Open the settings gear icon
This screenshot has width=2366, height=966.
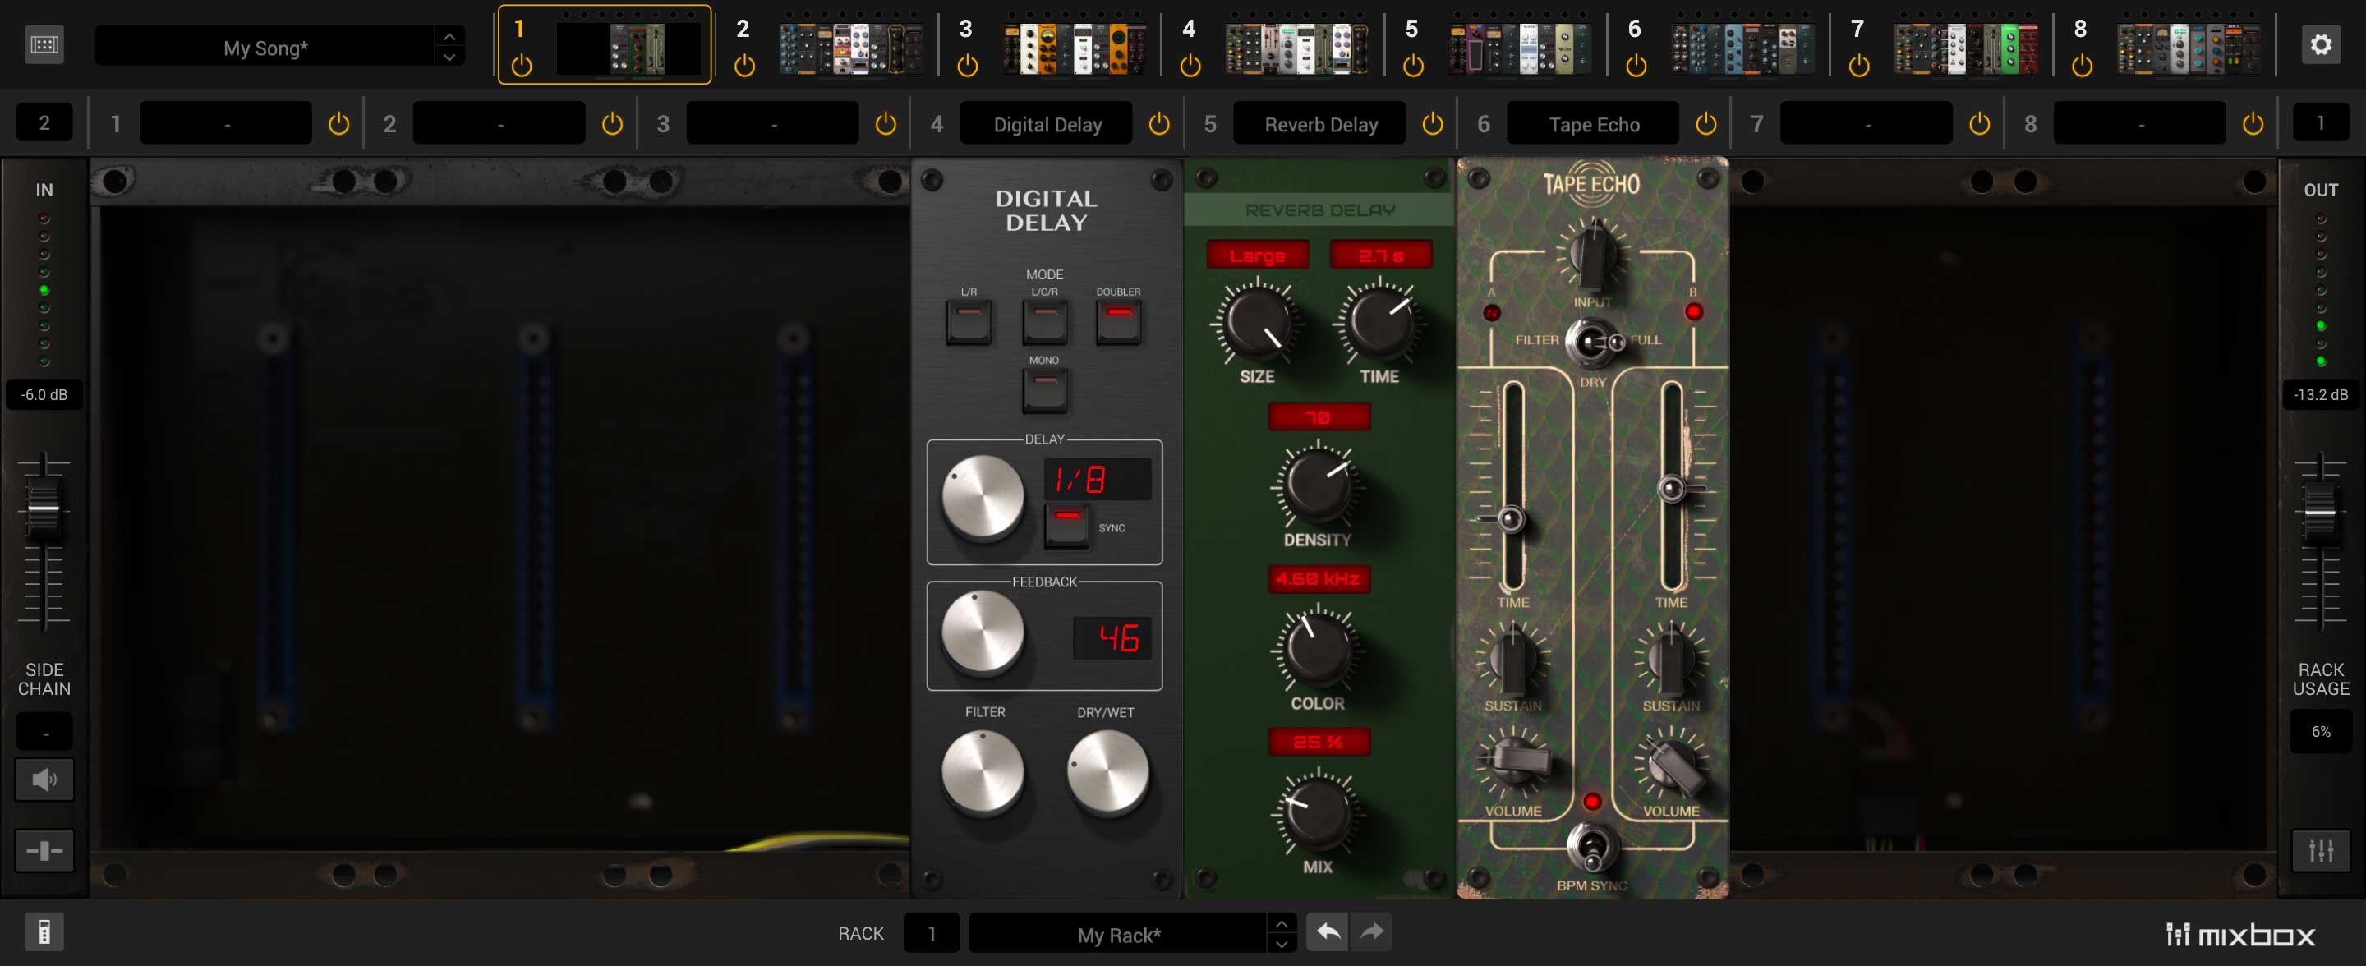[x=2320, y=44]
